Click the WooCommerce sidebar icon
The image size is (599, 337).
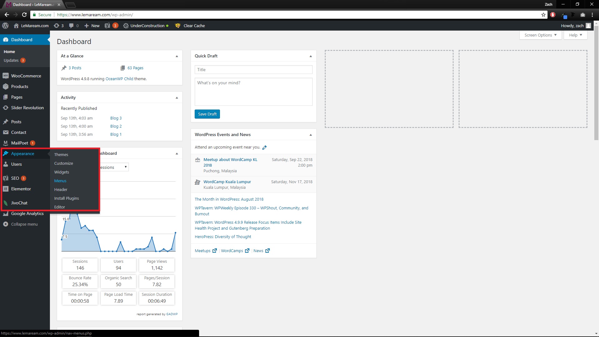pyautogui.click(x=6, y=76)
